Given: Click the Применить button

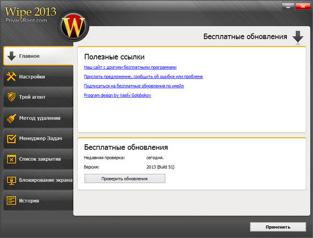Looking at the screenshot, I should [278, 227].
